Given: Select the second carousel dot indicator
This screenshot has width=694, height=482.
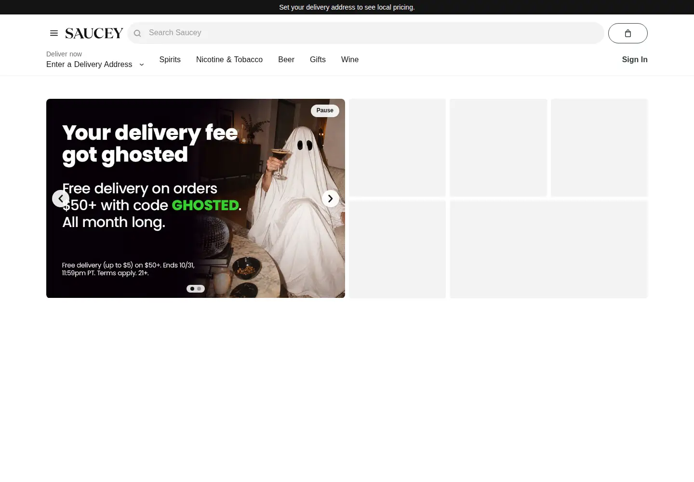Looking at the screenshot, I should (x=199, y=289).
